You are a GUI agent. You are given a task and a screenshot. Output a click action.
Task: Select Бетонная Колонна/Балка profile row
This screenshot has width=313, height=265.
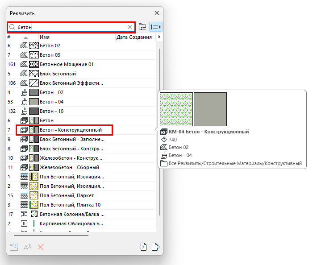(81, 214)
